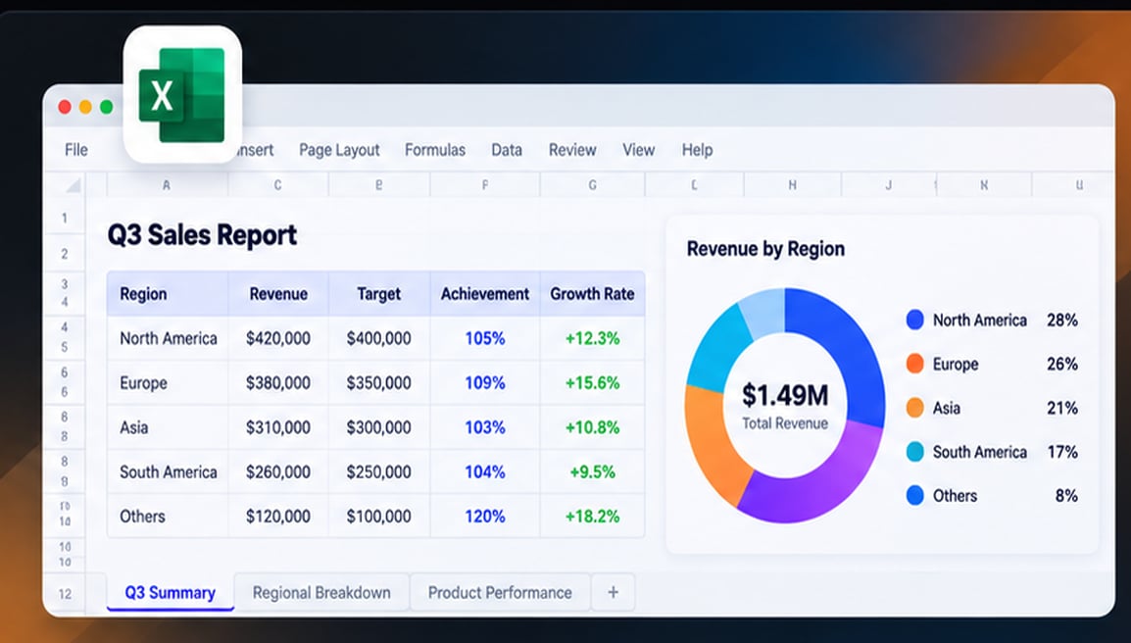Click the 105% achievement cell
This screenshot has width=1131, height=643.
pyautogui.click(x=485, y=338)
